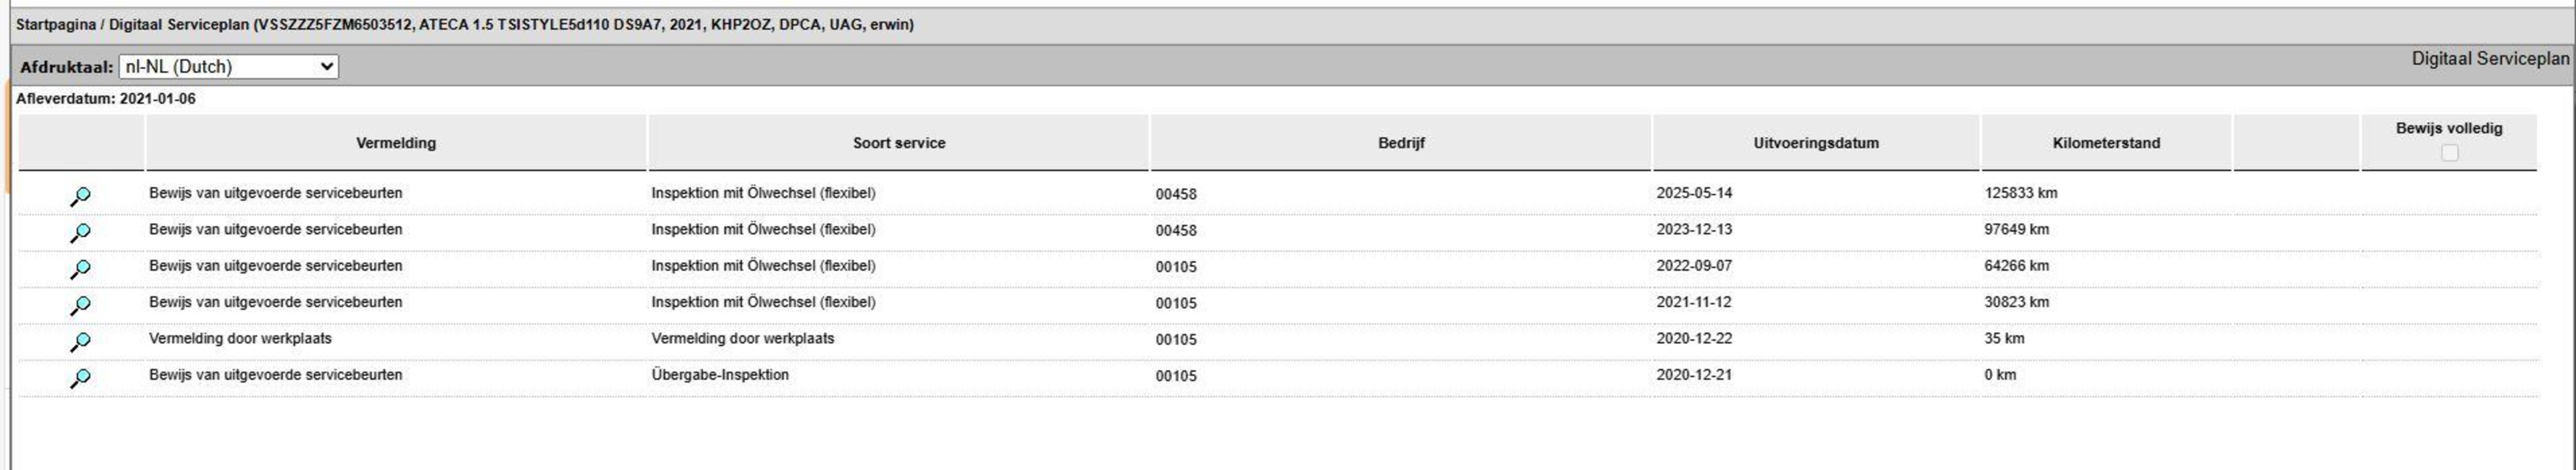The image size is (2576, 470).
Task: Click Bedrijf code 00458 in first row
Action: [x=1176, y=194]
